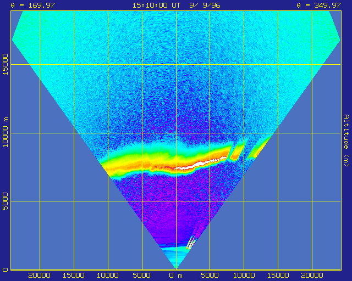352x281 pixels.
Task: Click 5000 on horizontal axis, θ = 349.97 side
Action: coord(210,276)
